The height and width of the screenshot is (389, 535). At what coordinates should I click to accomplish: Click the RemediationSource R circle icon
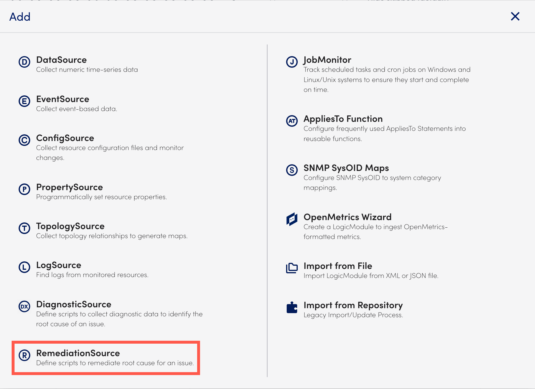[x=24, y=355]
